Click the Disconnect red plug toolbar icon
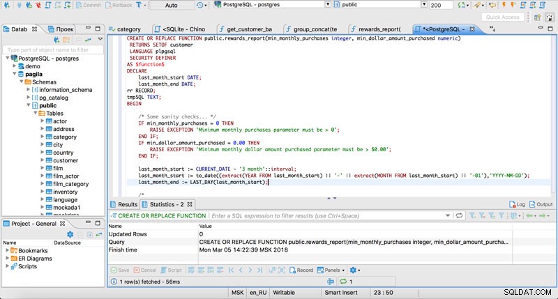This screenshot has width=558, height=299. point(38,5)
